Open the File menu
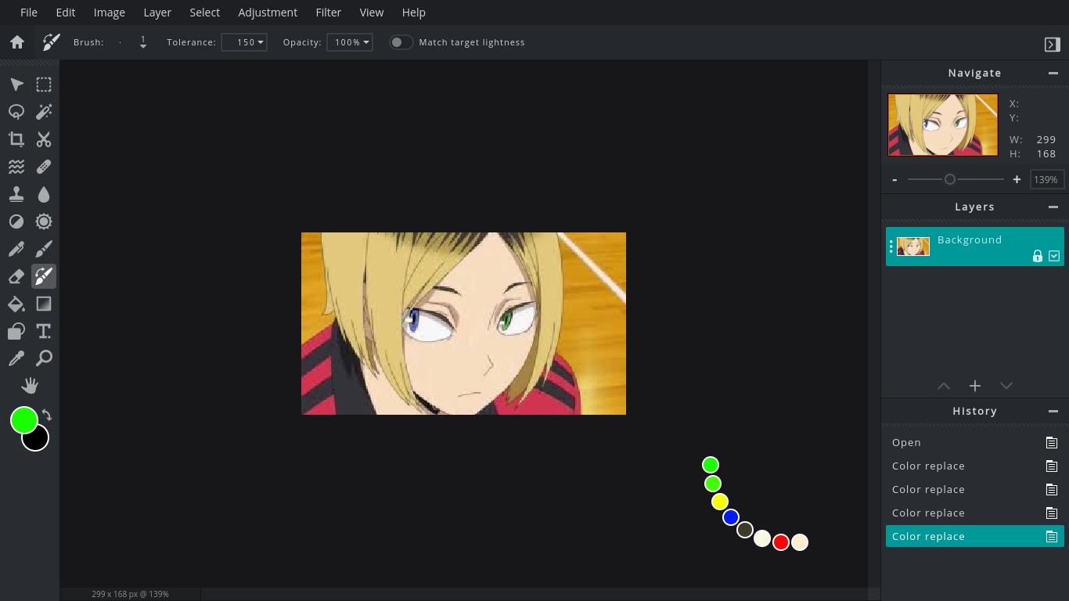This screenshot has width=1069, height=601. [x=29, y=13]
